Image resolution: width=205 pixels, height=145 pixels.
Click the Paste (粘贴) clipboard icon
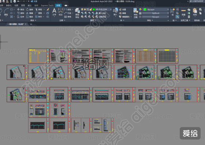pyautogui.click(x=195, y=12)
